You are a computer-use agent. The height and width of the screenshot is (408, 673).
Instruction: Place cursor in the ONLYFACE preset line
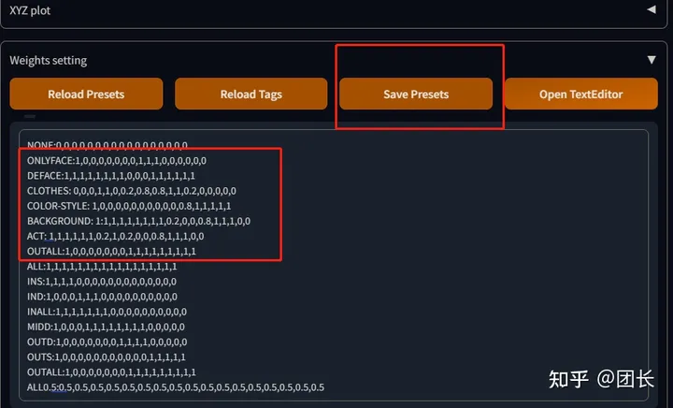[x=117, y=161]
